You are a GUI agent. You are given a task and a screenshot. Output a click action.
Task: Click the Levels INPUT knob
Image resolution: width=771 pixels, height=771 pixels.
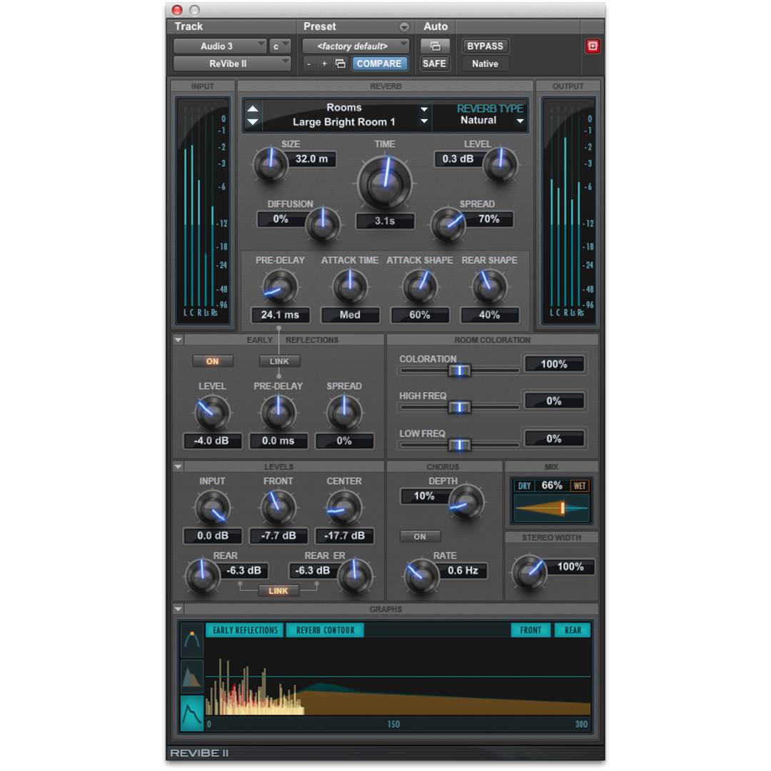click(x=213, y=508)
